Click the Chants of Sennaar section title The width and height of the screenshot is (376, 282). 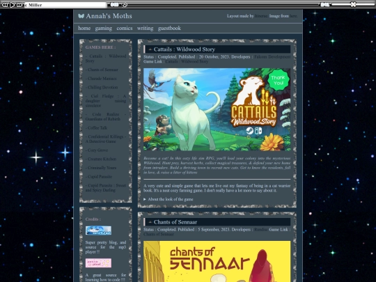coord(175,222)
